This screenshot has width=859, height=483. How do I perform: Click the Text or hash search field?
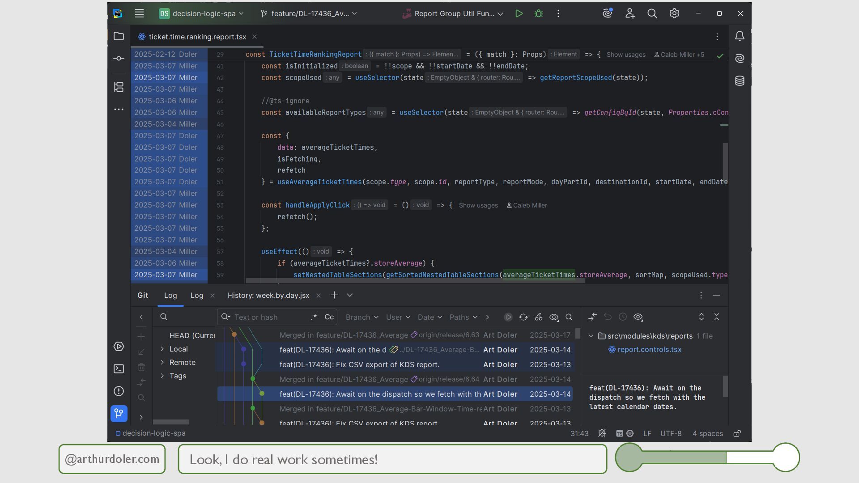click(x=268, y=317)
